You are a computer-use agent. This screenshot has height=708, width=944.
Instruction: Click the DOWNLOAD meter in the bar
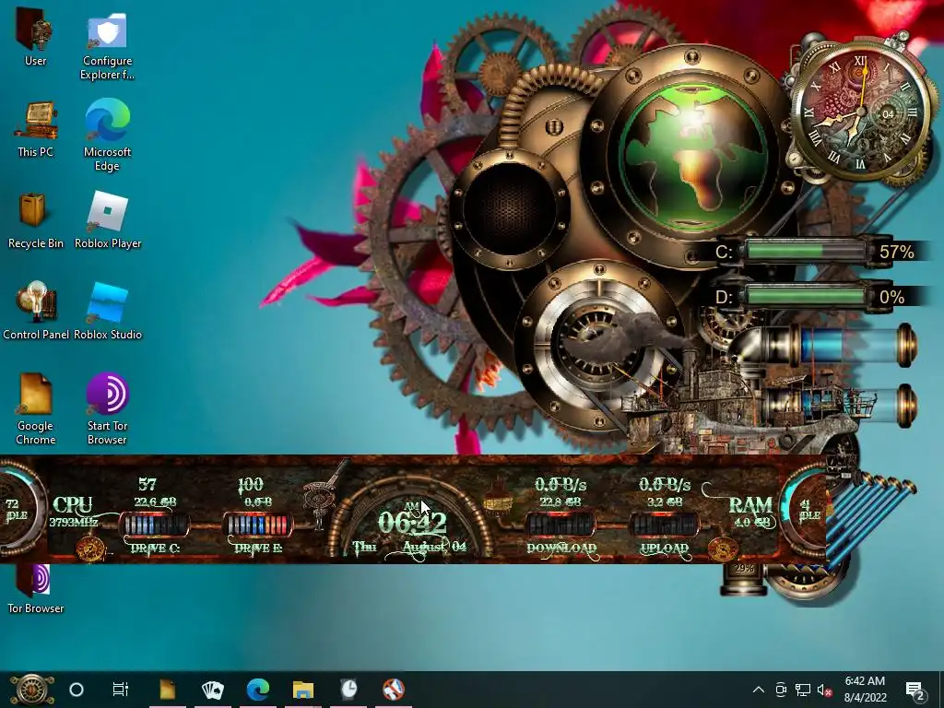coord(561,525)
